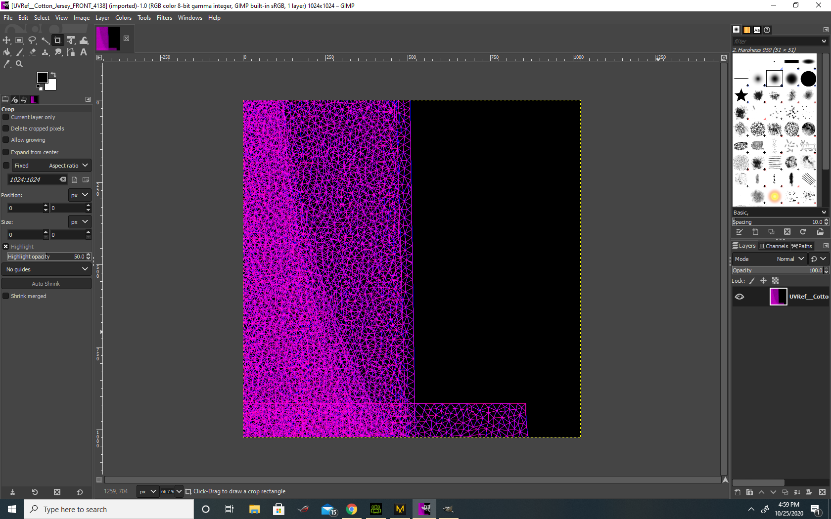This screenshot has height=519, width=831.
Task: Enable Delete cropped pixels option
Action: pyautogui.click(x=6, y=129)
